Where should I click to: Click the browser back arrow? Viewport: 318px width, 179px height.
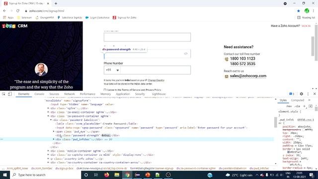coord(4,11)
